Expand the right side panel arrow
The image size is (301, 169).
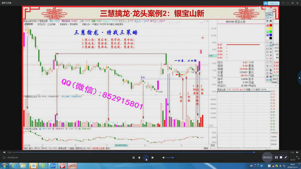click(x=299, y=77)
